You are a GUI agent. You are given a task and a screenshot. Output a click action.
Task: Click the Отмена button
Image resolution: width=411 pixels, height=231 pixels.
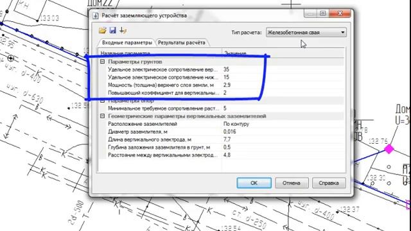(x=292, y=183)
